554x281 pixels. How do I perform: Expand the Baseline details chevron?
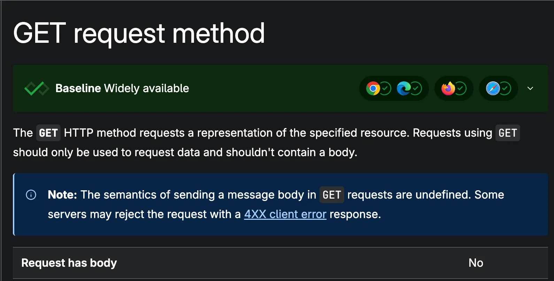tap(530, 88)
